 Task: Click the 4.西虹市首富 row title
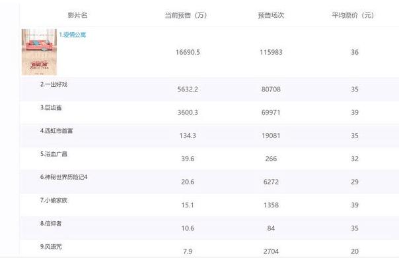(x=57, y=131)
